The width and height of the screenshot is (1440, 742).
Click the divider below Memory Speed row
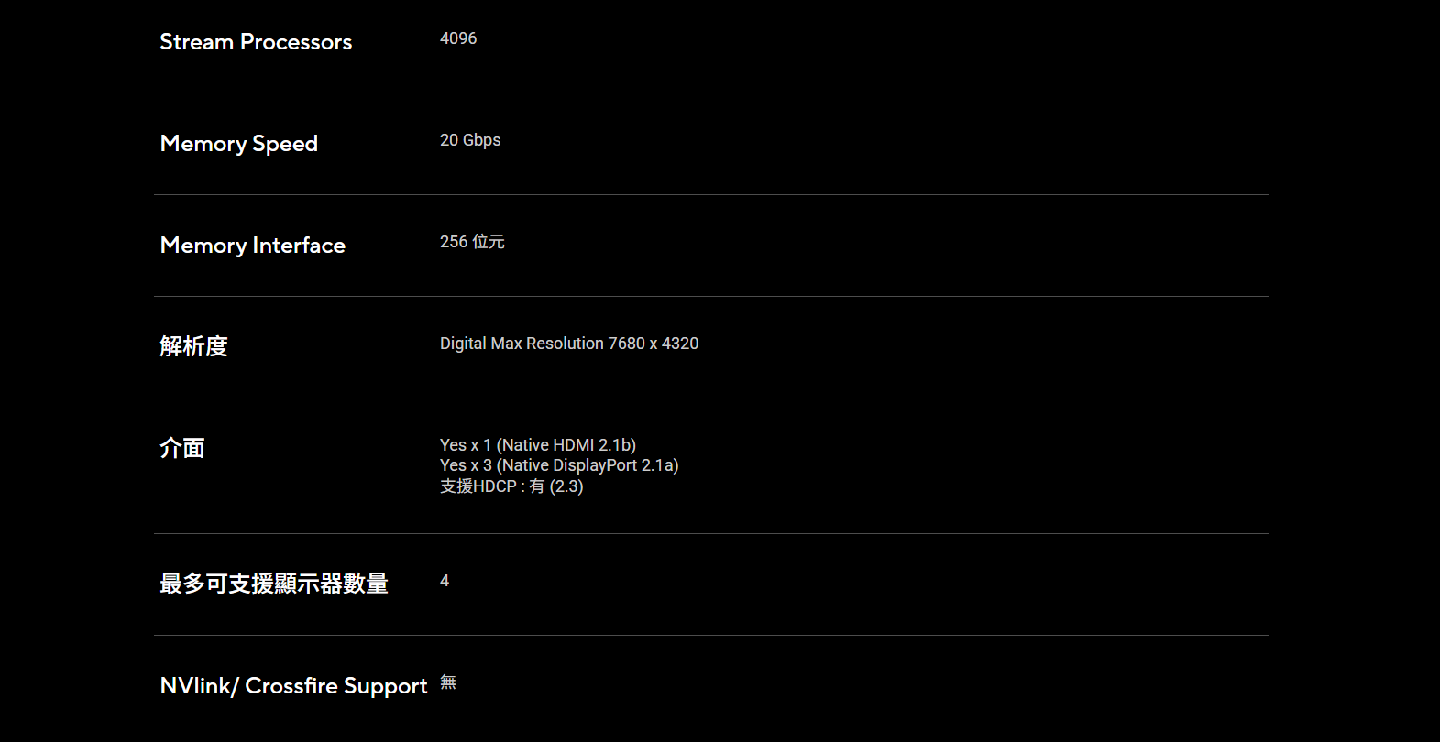[x=711, y=194]
